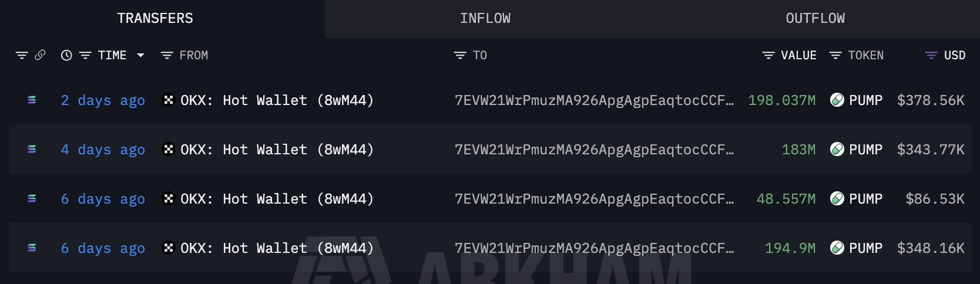The height and width of the screenshot is (284, 980).
Task: Click the Solana chain icon in the first row
Action: [32, 100]
